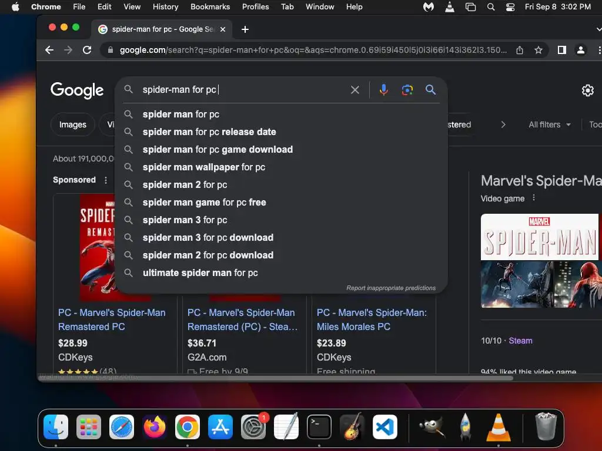Open the Profiles menu
This screenshot has width=602, height=451.
[255, 7]
